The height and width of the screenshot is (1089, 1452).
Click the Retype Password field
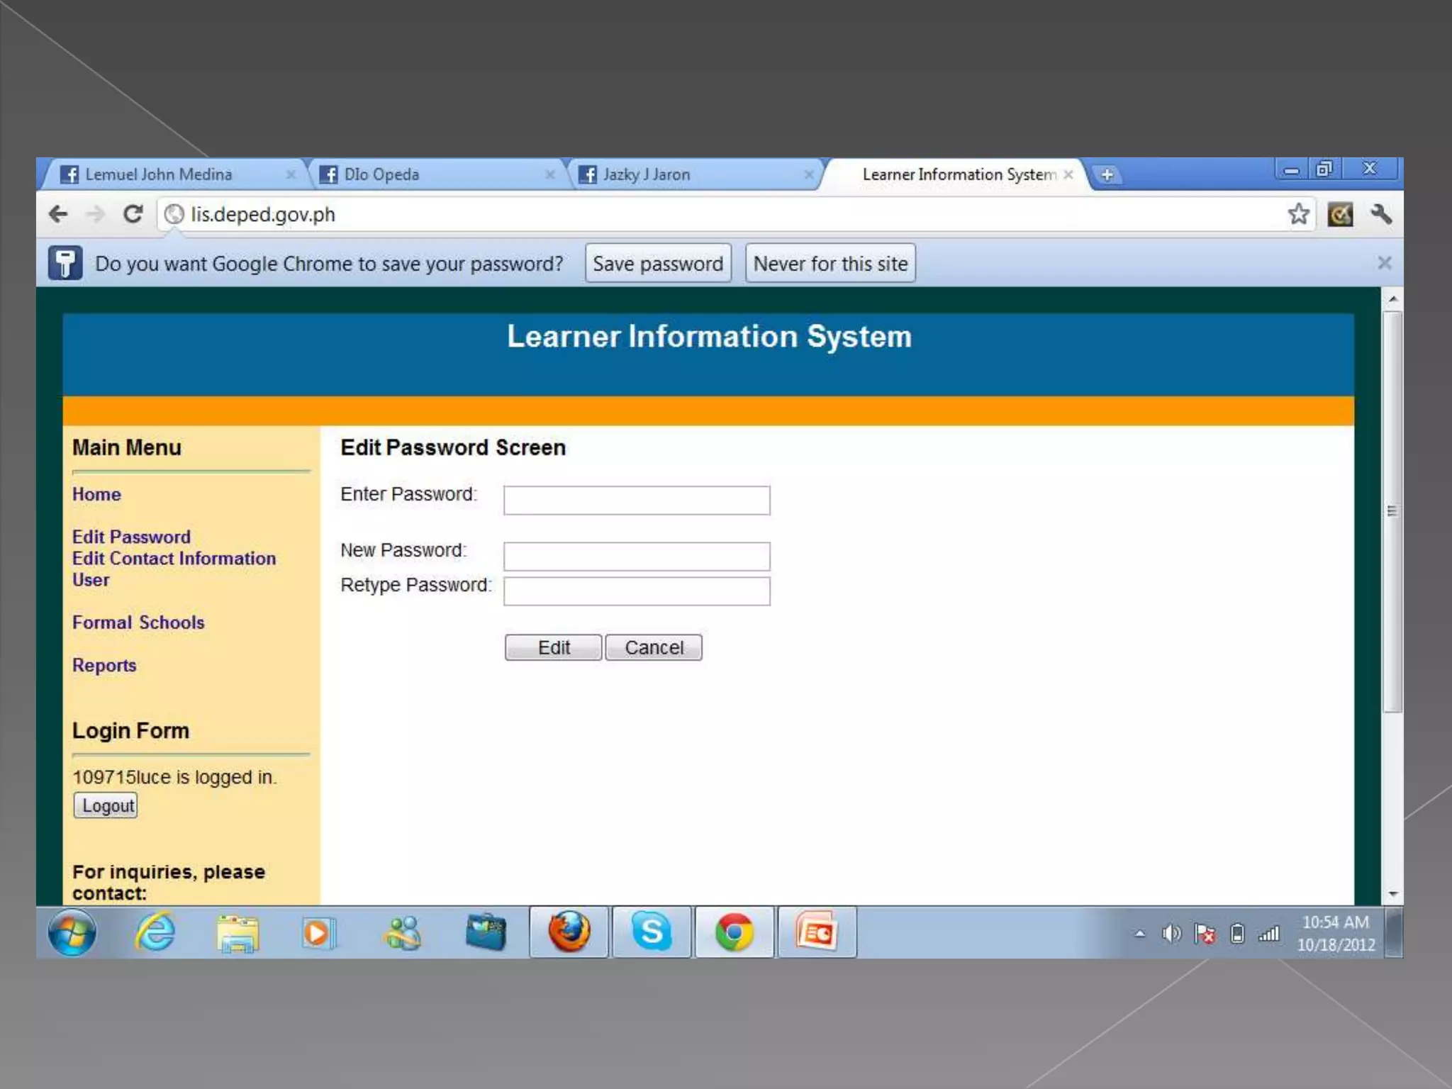[637, 591]
